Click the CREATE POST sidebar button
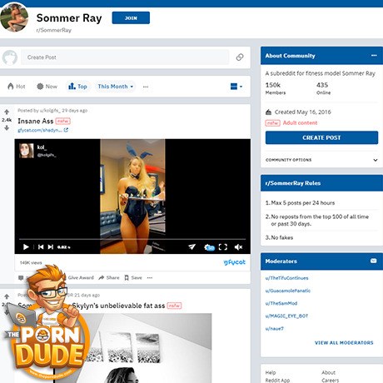 pyautogui.click(x=321, y=137)
